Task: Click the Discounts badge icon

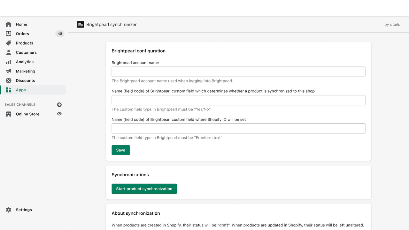Action: point(9,80)
